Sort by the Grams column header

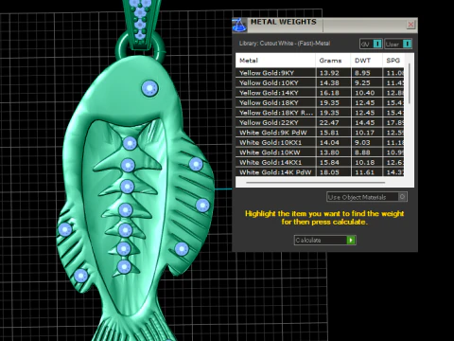333,61
